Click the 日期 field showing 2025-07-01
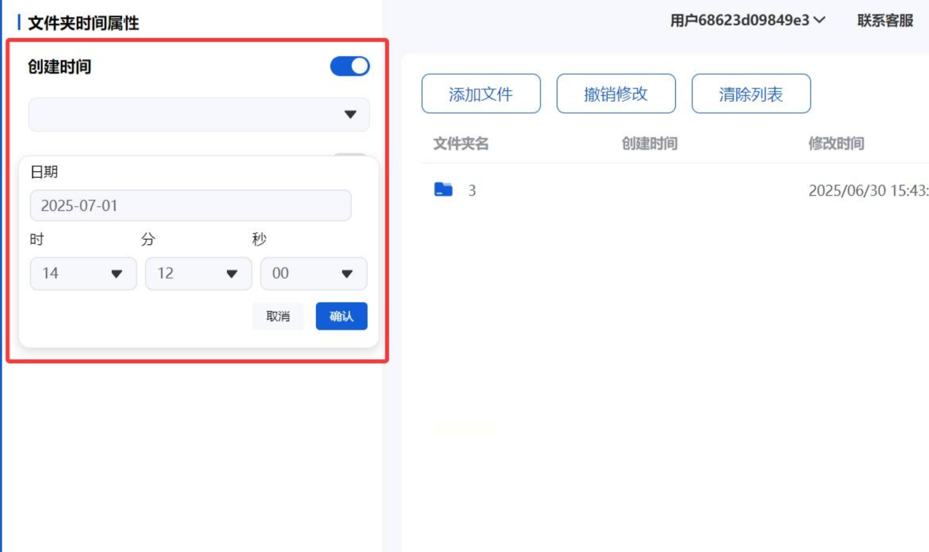 [x=190, y=205]
